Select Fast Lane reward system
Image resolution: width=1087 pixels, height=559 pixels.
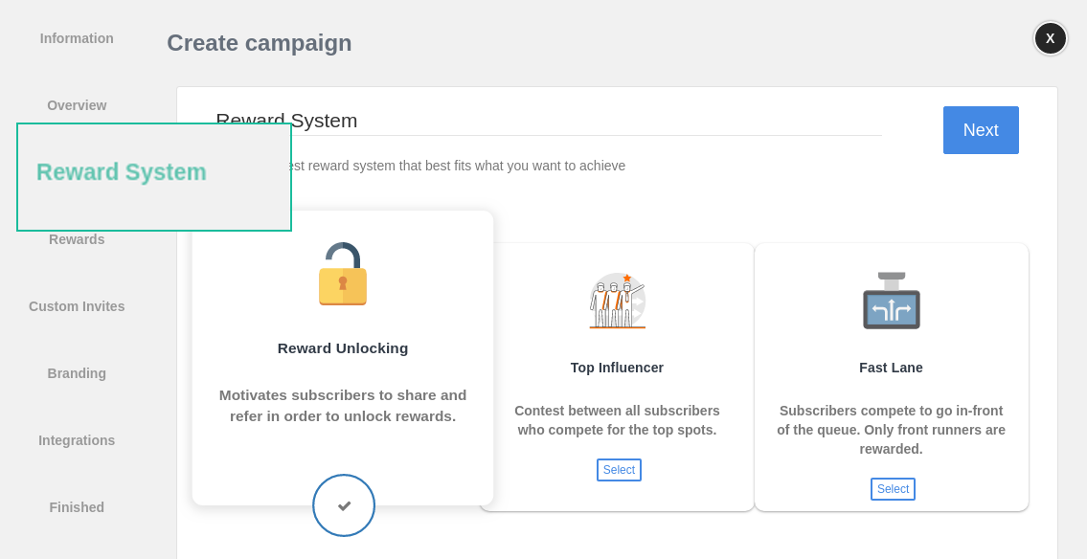tap(892, 488)
